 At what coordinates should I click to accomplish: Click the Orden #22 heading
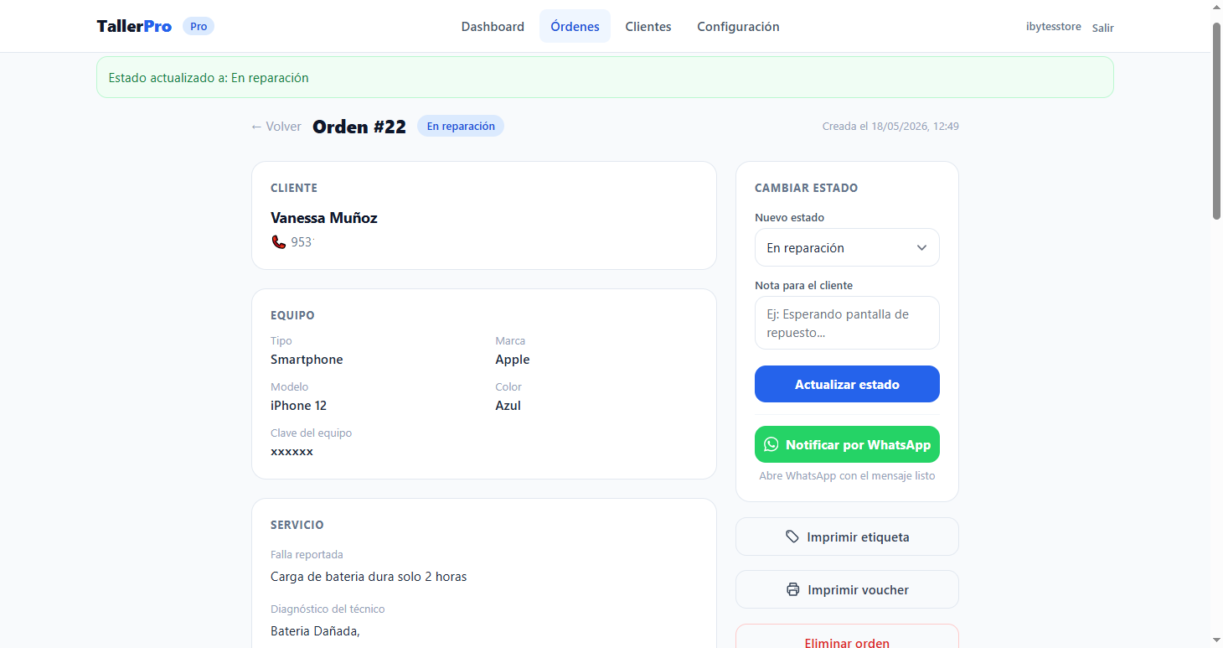tap(359, 127)
